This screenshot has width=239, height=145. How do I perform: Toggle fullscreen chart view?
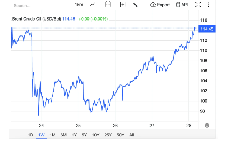click(x=198, y=5)
